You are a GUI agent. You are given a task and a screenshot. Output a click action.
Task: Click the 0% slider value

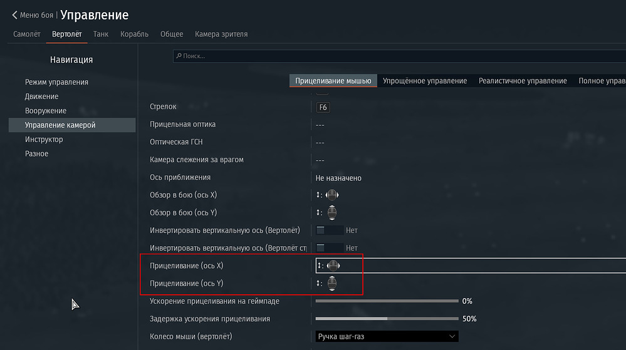pos(467,301)
